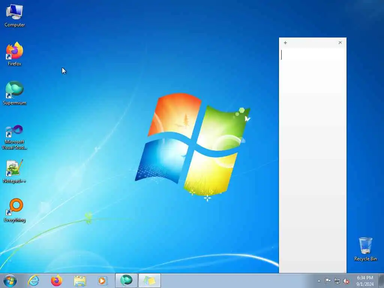The width and height of the screenshot is (384, 288).
Task: Open the Windows Start menu
Action: click(x=10, y=280)
